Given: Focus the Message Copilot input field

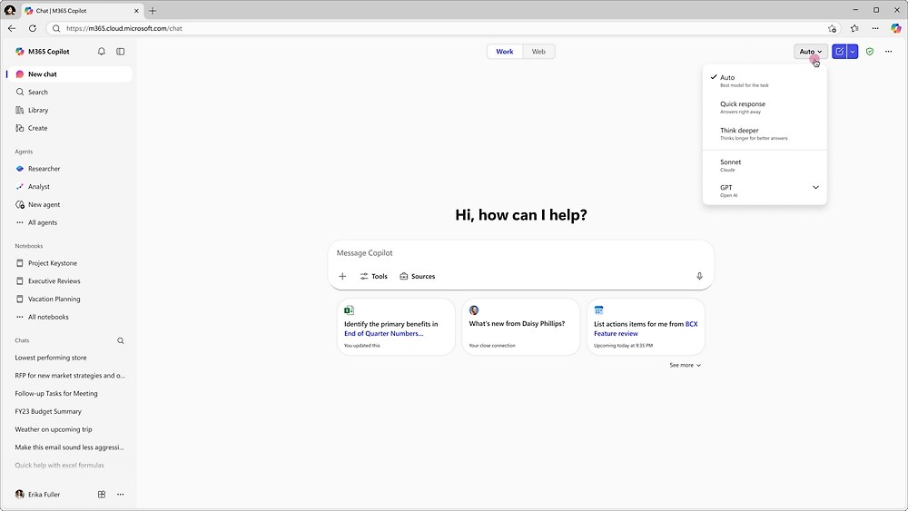Looking at the screenshot, I should pyautogui.click(x=520, y=253).
